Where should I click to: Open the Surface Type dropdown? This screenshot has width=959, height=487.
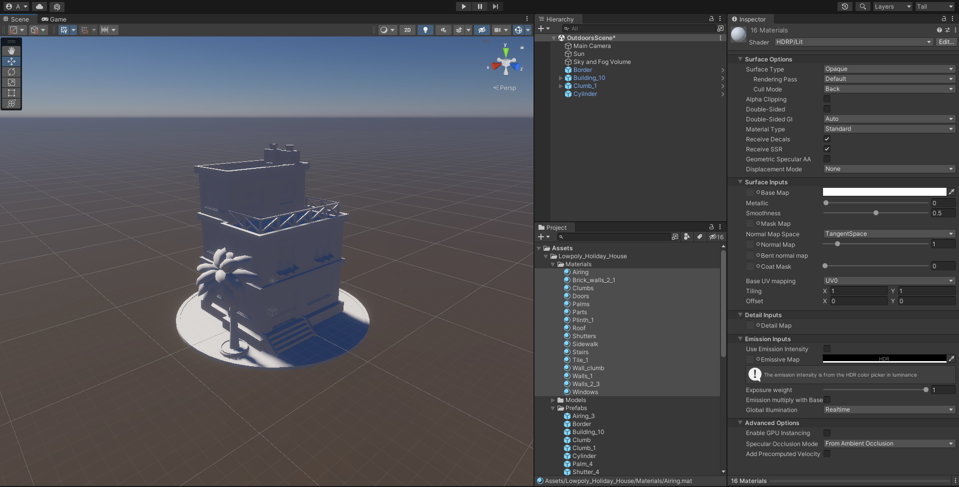888,69
